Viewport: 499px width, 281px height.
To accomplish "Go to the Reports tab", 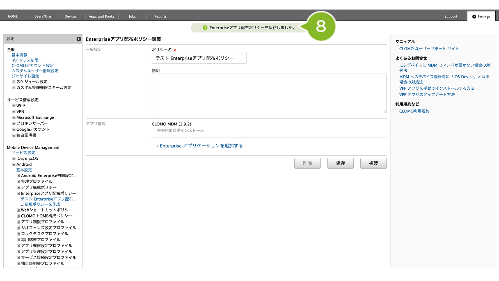I will click(160, 17).
